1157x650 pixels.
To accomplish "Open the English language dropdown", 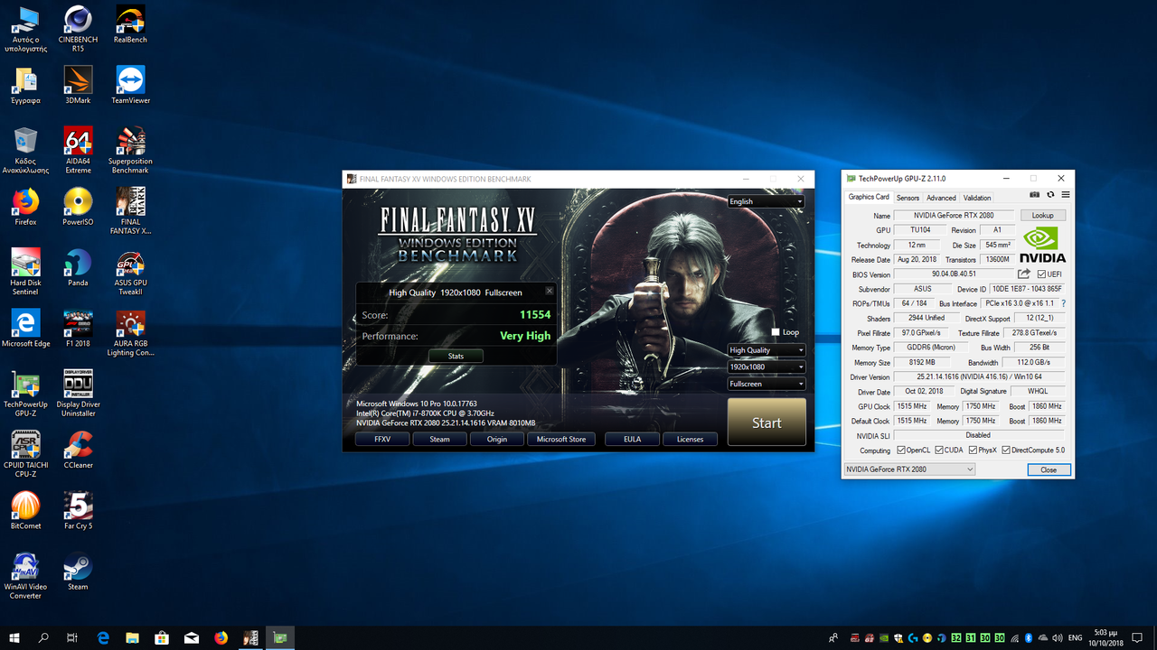I will (766, 201).
